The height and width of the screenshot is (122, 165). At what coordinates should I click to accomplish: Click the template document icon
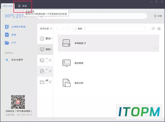click(7, 27)
